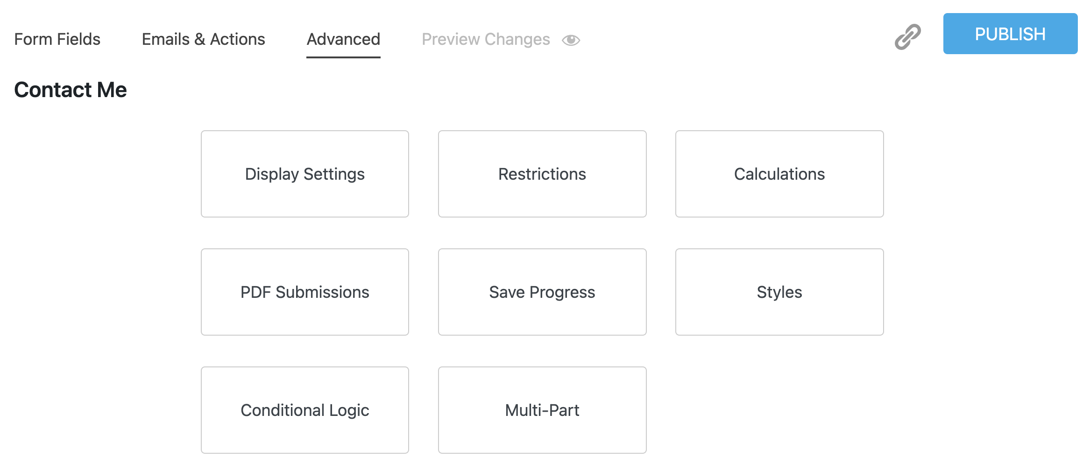The width and height of the screenshot is (1090, 464).
Task: Switch to the Emails & Actions tab
Action: click(204, 39)
